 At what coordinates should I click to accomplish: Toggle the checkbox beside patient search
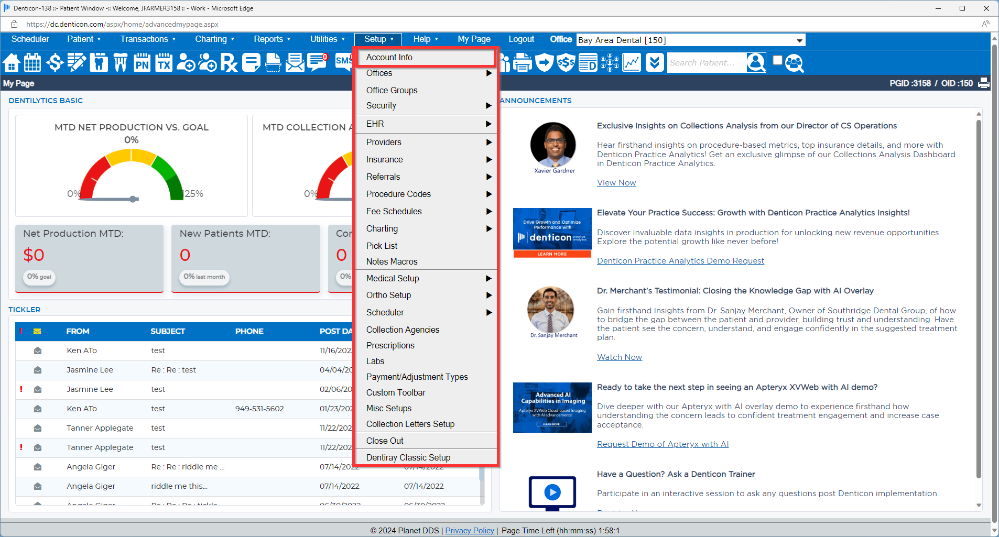click(x=777, y=60)
